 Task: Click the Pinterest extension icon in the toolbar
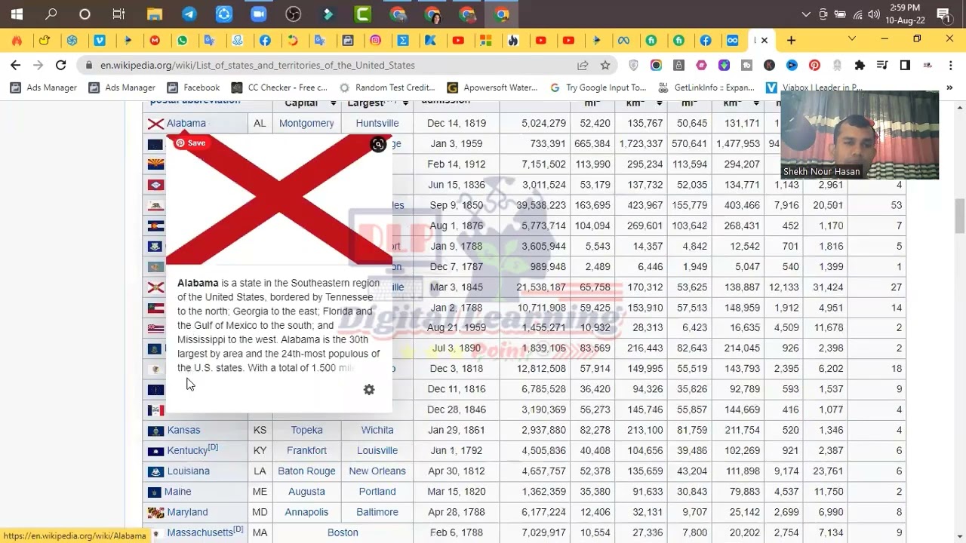tap(815, 66)
